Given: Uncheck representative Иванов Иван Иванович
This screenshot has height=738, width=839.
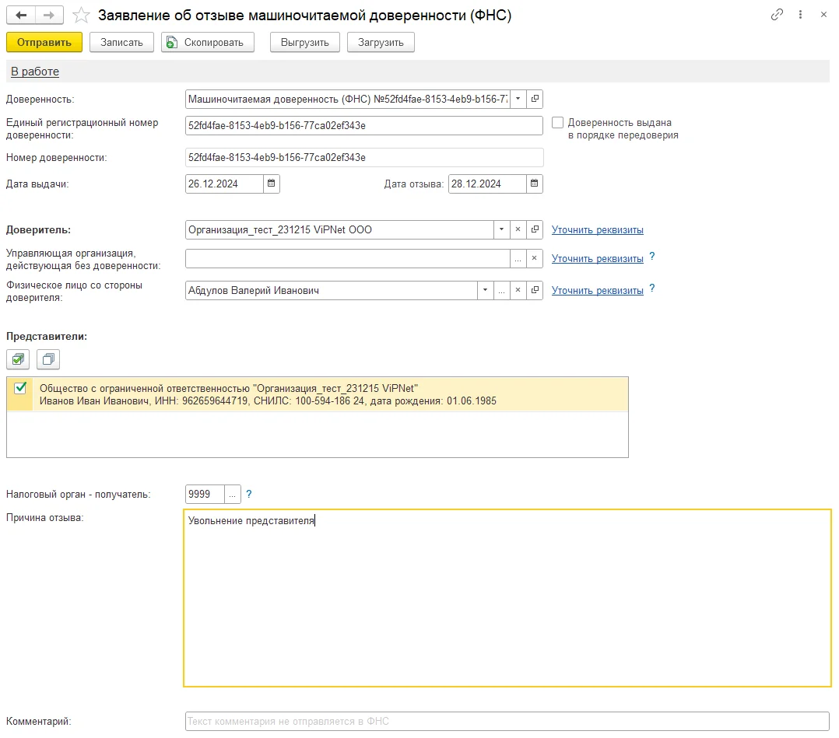Looking at the screenshot, I should point(20,388).
